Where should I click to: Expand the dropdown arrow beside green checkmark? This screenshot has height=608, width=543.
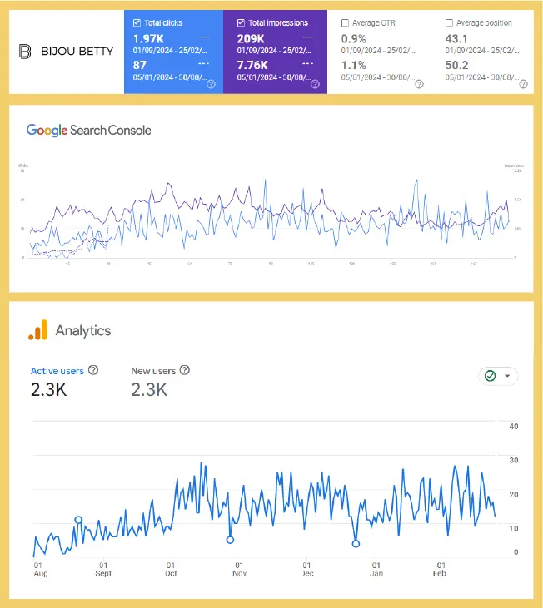[507, 376]
